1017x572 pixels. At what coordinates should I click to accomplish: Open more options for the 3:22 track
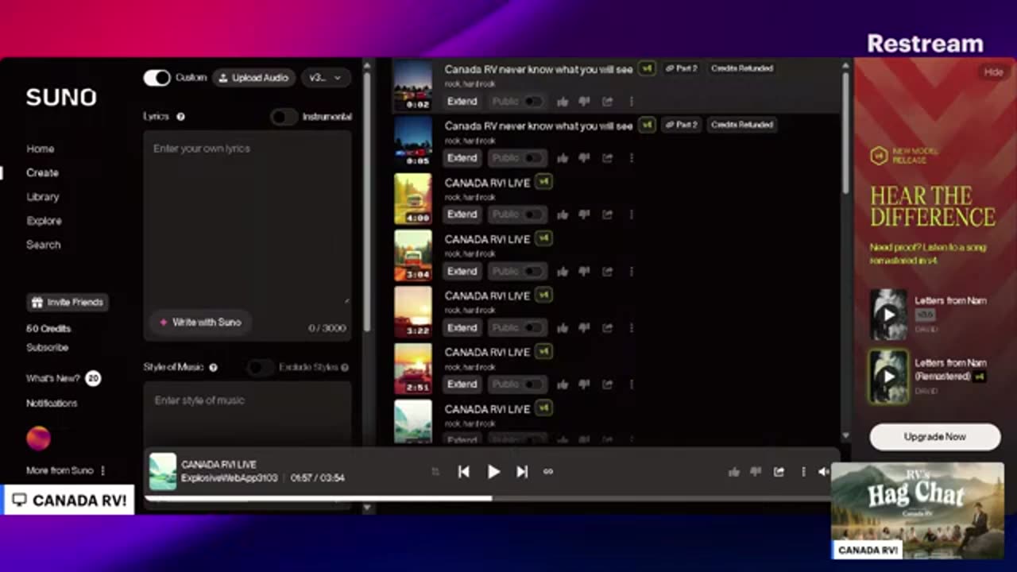(632, 327)
